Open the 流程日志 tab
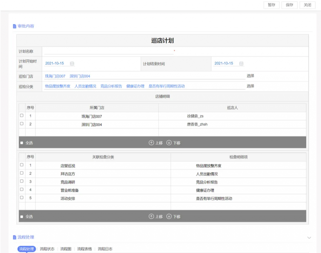This screenshot has width=321, height=253. click(105, 249)
